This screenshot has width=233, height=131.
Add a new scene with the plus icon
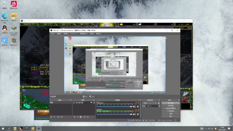coord(51,117)
